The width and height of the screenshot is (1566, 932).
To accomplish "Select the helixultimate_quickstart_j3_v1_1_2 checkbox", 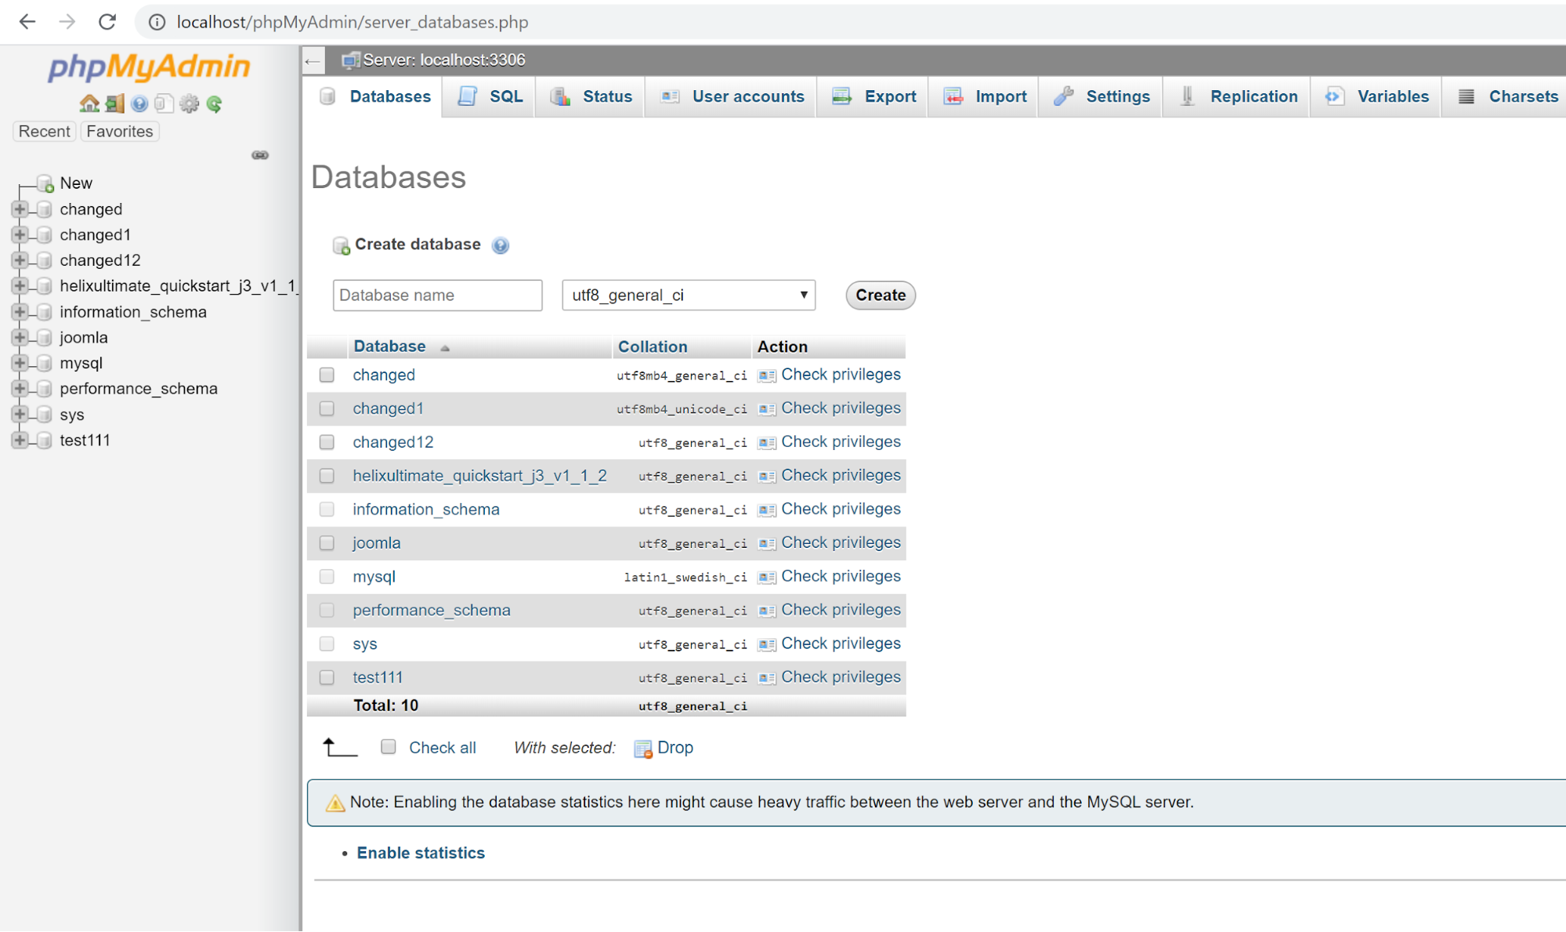I will (327, 477).
